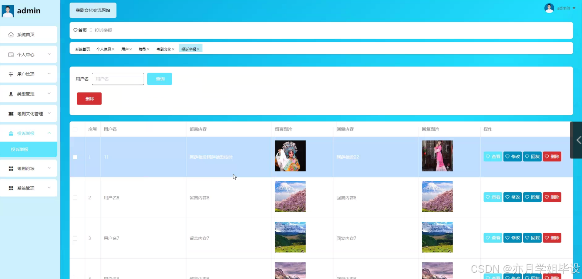
Task: Click the 留言内容8 cell text
Action: pos(199,198)
